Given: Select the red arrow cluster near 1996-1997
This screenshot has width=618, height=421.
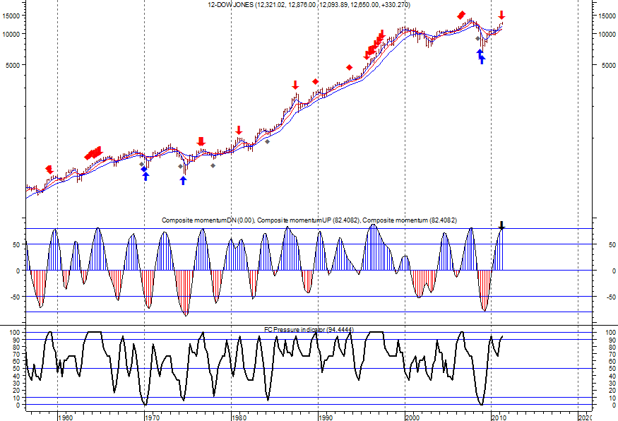Looking at the screenshot, I should pos(374,45).
